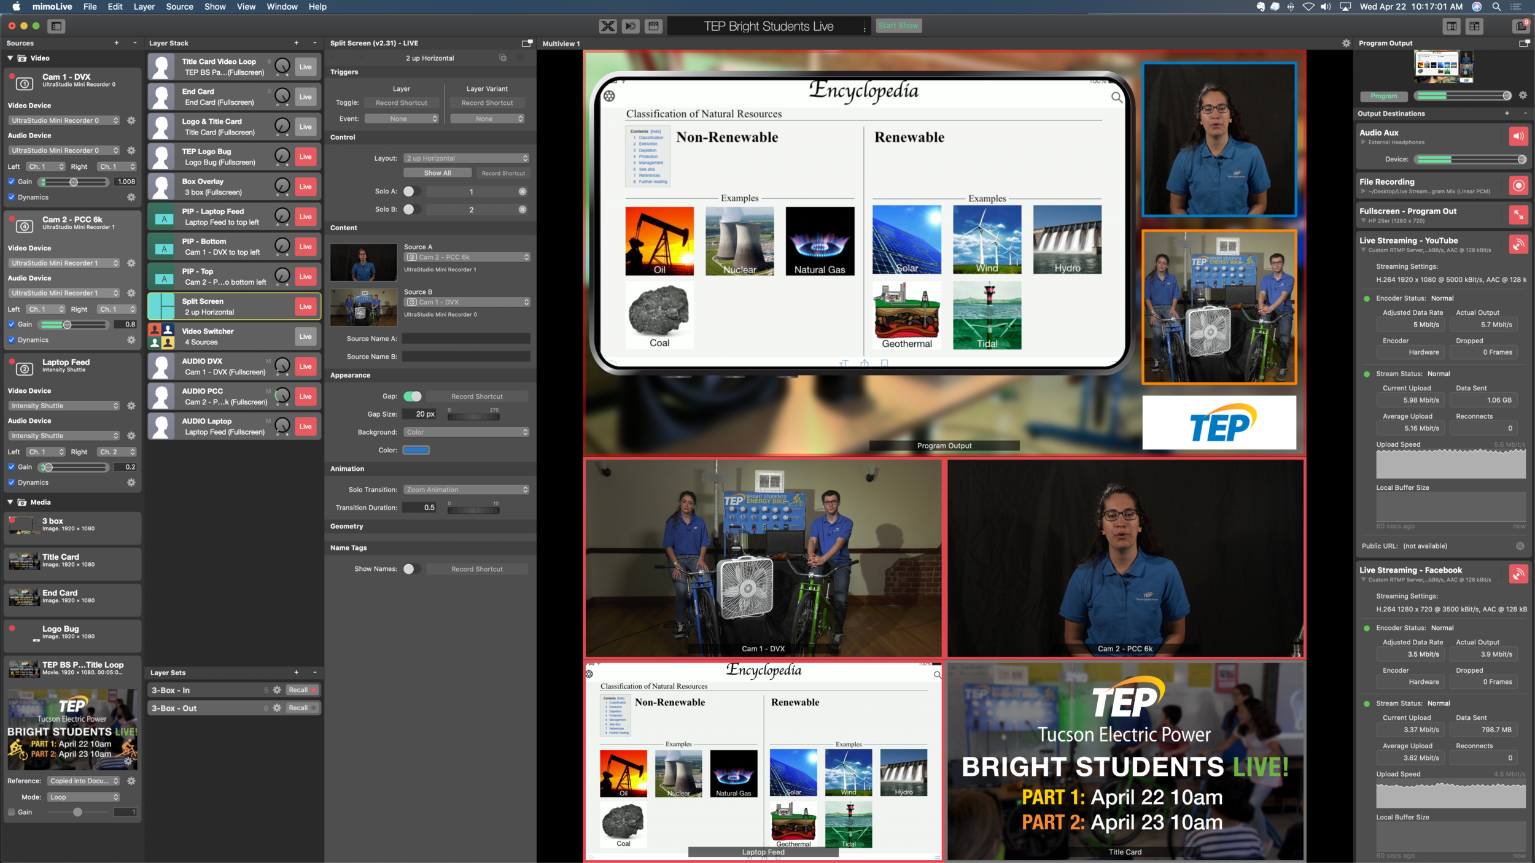Viewport: 1535px width, 863px height.
Task: Open Cam 1 Dynamics settings gear
Action: click(x=131, y=197)
